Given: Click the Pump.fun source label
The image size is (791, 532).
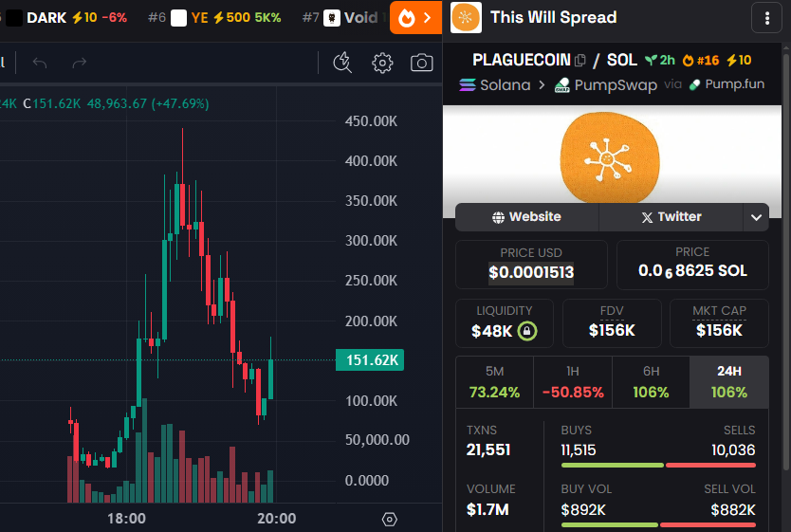Looking at the screenshot, I should [734, 84].
